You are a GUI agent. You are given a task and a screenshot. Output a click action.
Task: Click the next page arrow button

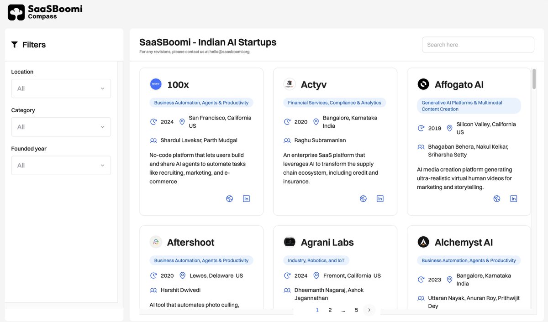pyautogui.click(x=369, y=310)
